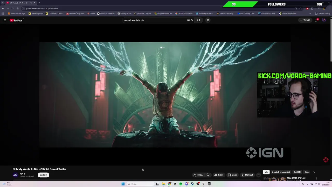Image resolution: width=332 pixels, height=187 pixels.
Task: Open a new browser tab
Action: pos(39,3)
